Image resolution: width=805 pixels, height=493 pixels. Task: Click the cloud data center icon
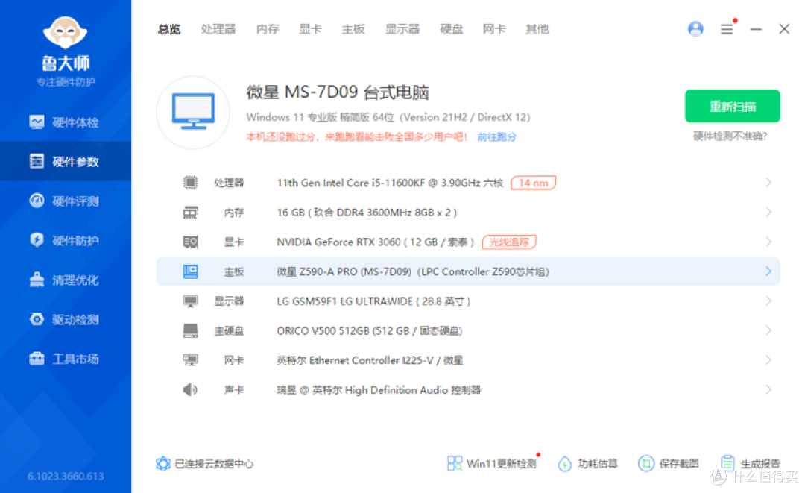click(163, 464)
